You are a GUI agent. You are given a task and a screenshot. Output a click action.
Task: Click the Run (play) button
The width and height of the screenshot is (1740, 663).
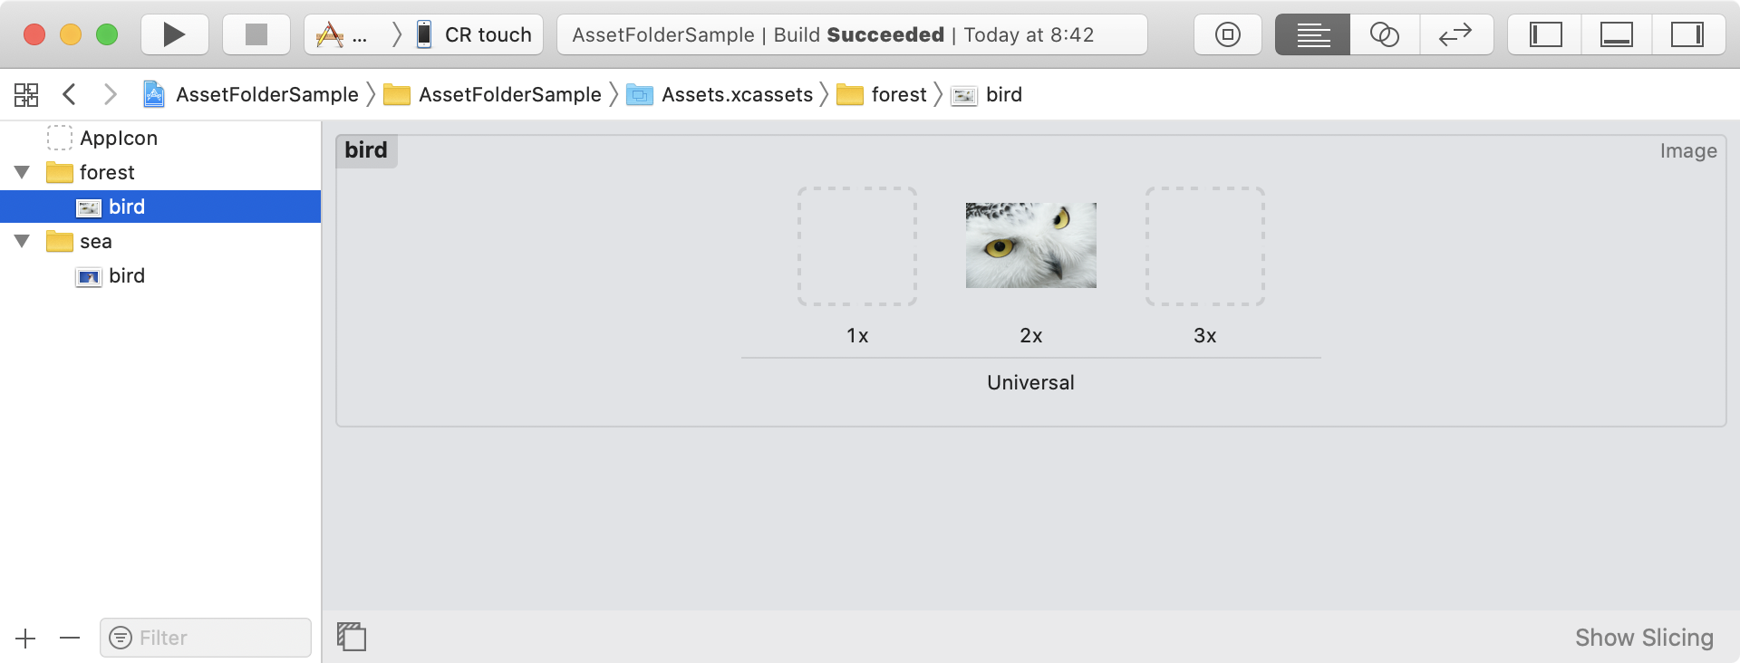pyautogui.click(x=174, y=35)
